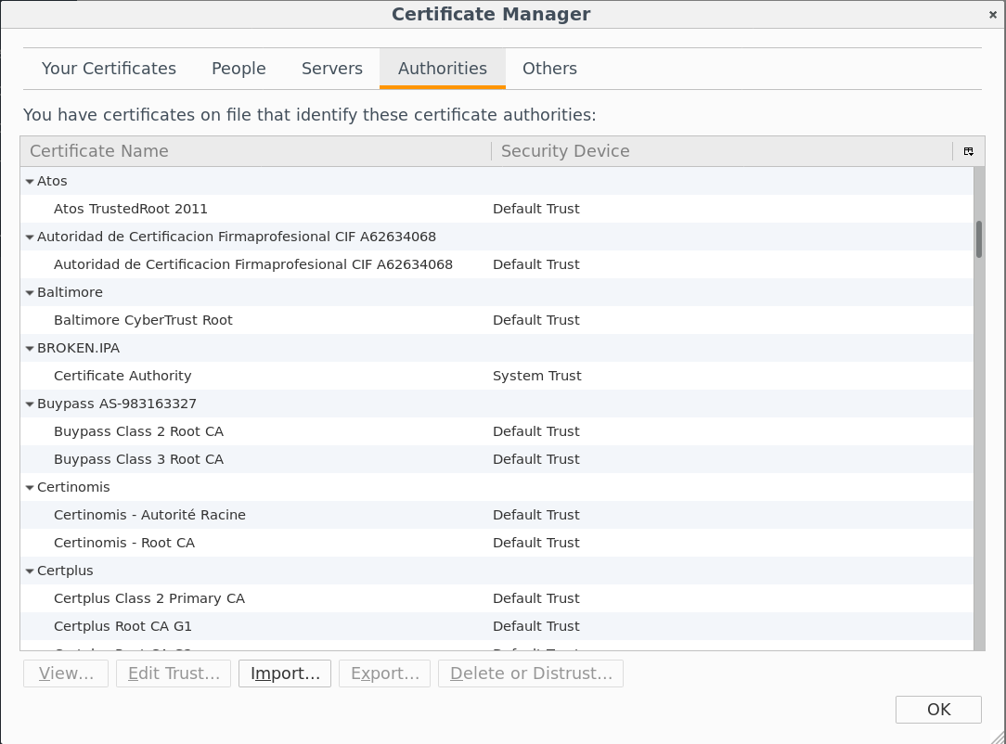
Task: Click the Edit Trust... button
Action: pos(174,673)
